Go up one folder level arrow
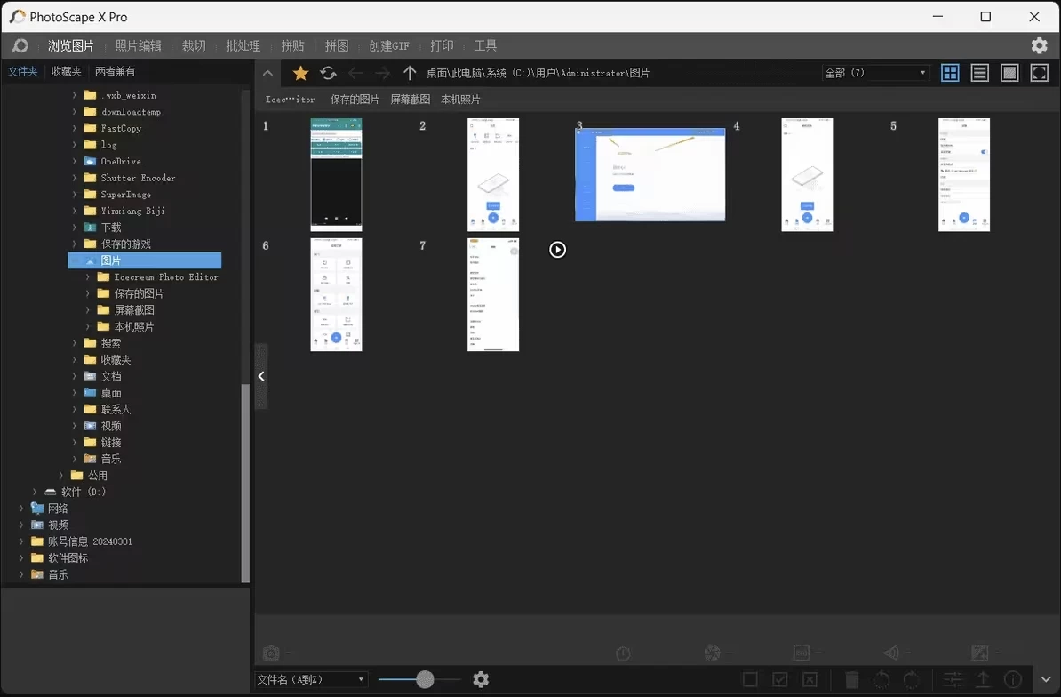Screen dimensions: 1061x697 pyautogui.click(x=409, y=73)
